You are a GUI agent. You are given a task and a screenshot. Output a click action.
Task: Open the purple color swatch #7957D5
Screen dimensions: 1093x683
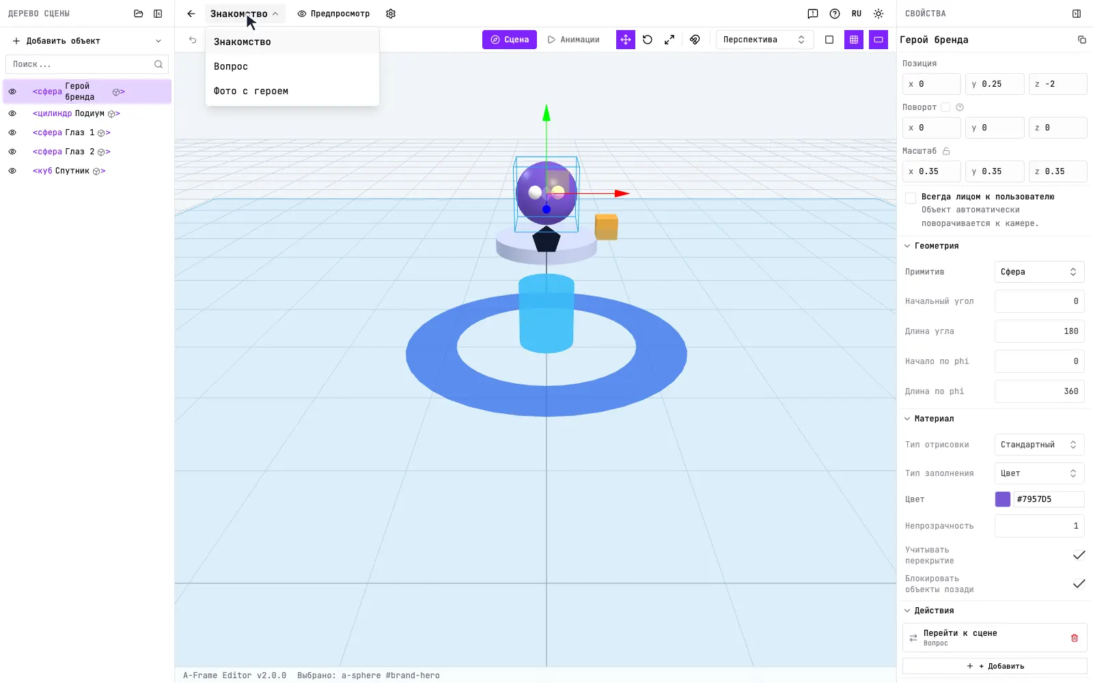tap(1002, 499)
